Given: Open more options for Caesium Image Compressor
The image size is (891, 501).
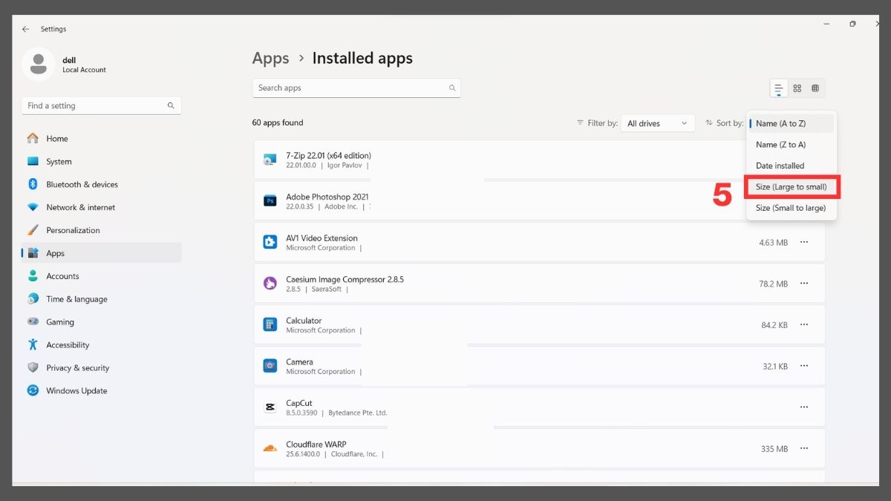Looking at the screenshot, I should click(x=804, y=284).
